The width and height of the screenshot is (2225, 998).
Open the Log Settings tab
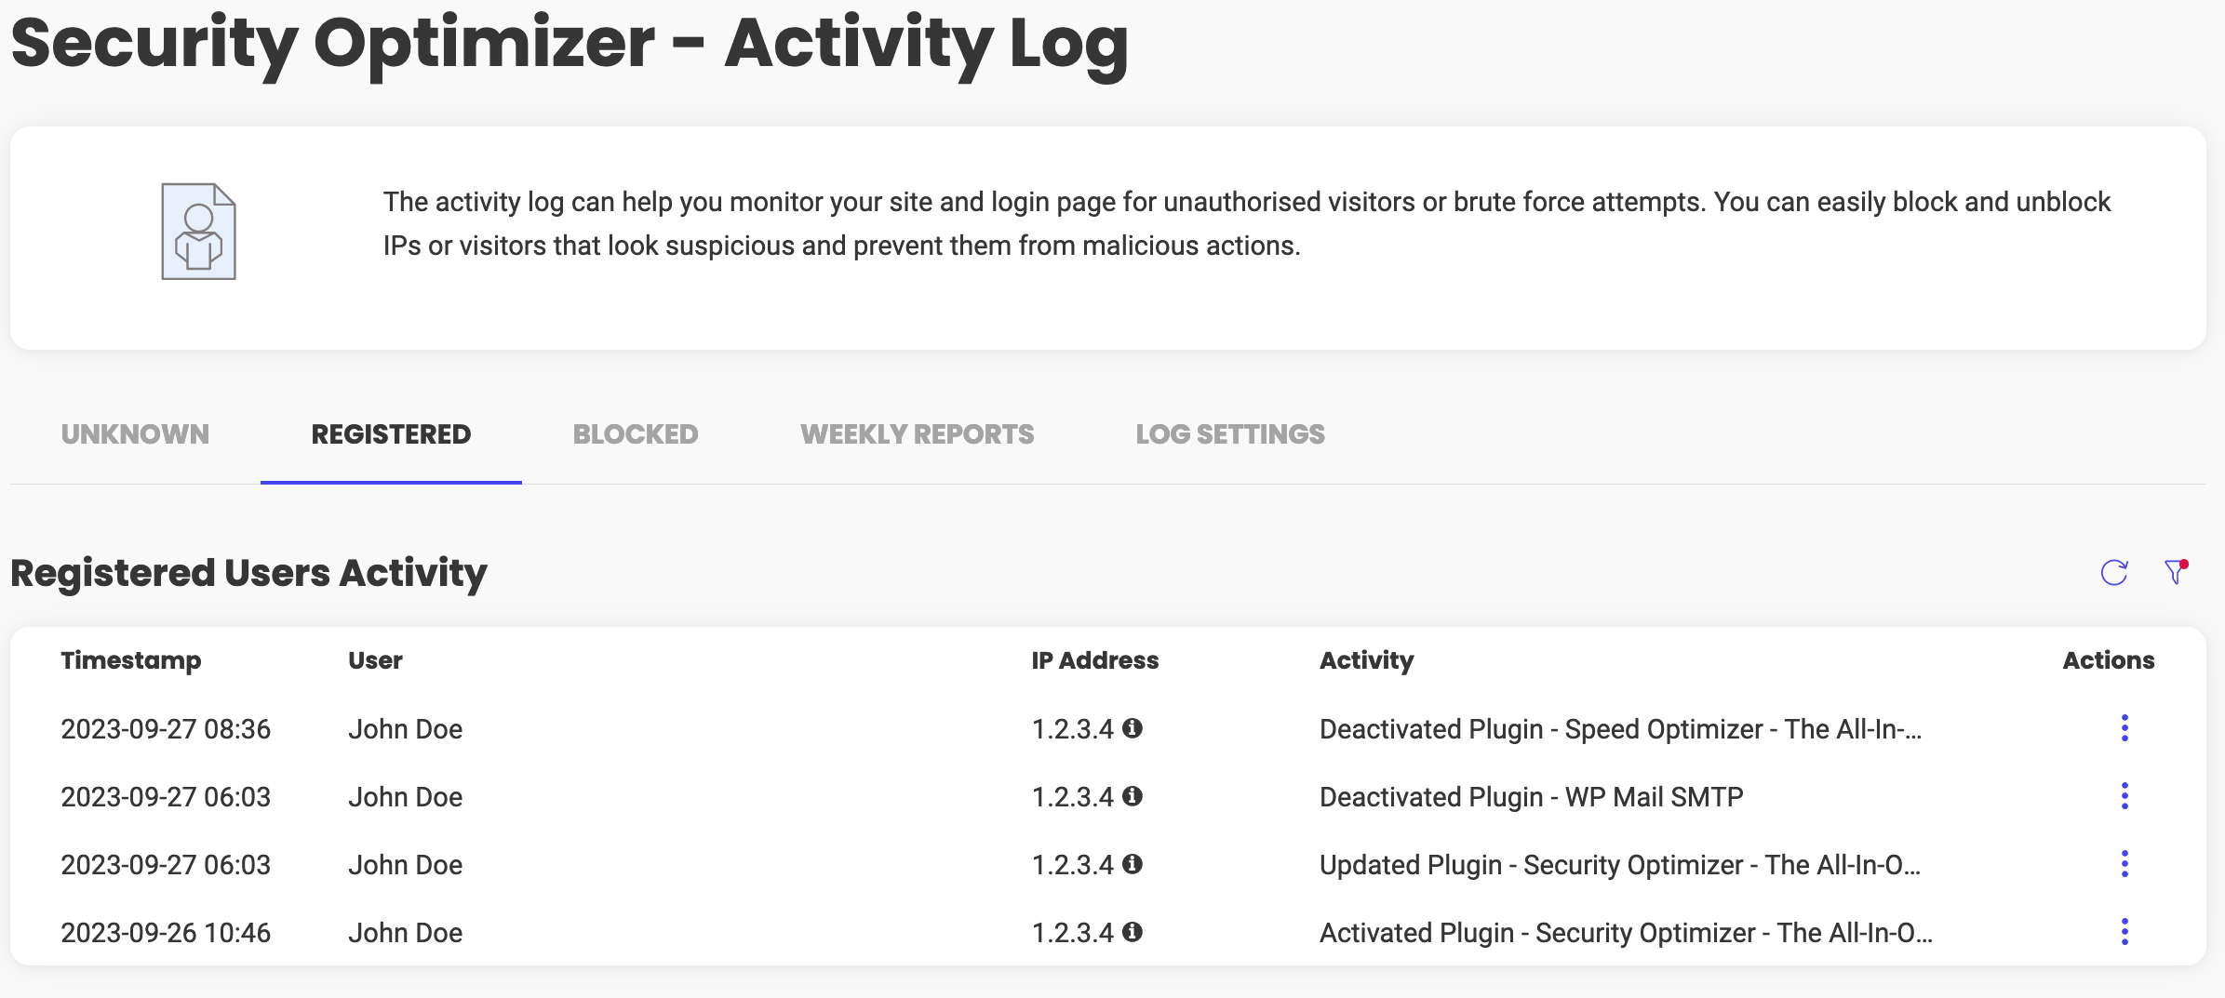click(x=1230, y=434)
